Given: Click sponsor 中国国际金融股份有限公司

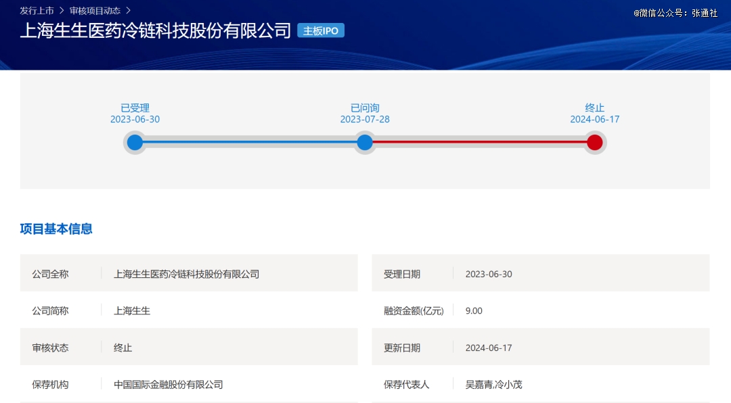Looking at the screenshot, I should [168, 384].
